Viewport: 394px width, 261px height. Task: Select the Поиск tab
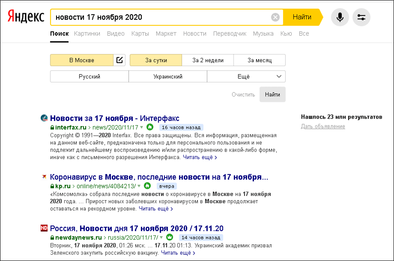(59, 34)
